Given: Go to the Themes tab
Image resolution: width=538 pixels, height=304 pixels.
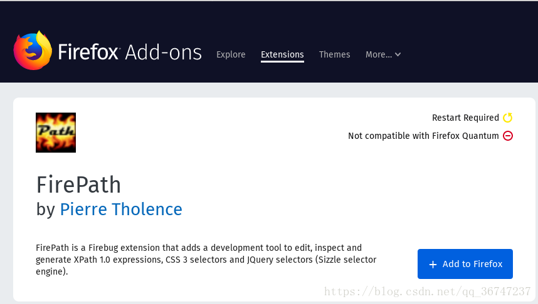Looking at the screenshot, I should pyautogui.click(x=335, y=54).
